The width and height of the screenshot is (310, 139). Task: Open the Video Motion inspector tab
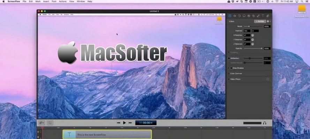240,16
